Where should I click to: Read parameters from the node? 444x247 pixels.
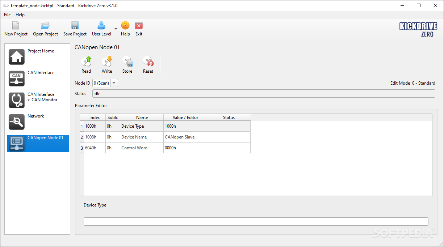click(86, 65)
